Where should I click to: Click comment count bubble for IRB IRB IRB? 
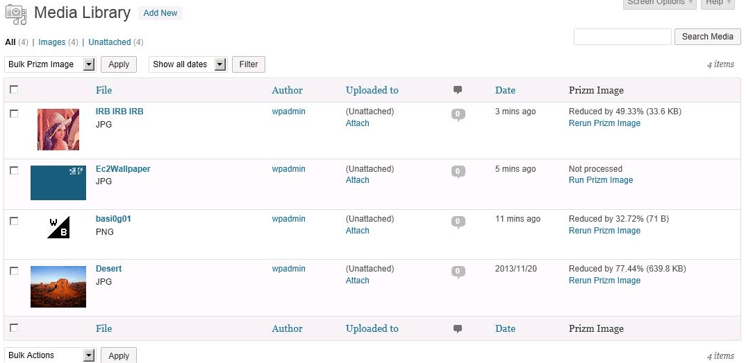pos(458,114)
